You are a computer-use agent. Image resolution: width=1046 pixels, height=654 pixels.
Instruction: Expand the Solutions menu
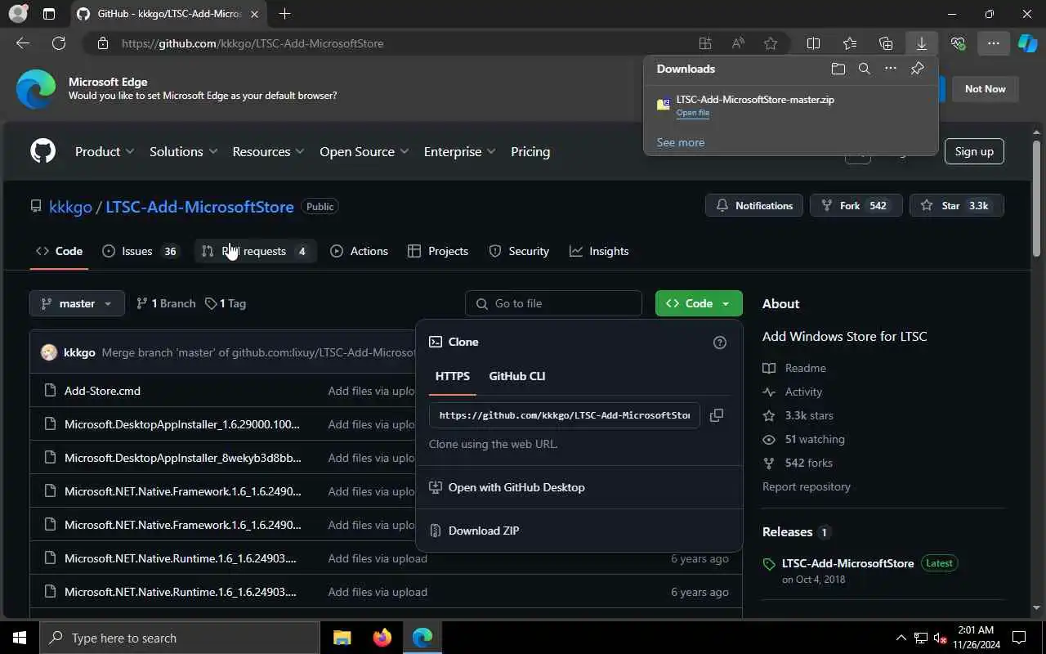183,151
